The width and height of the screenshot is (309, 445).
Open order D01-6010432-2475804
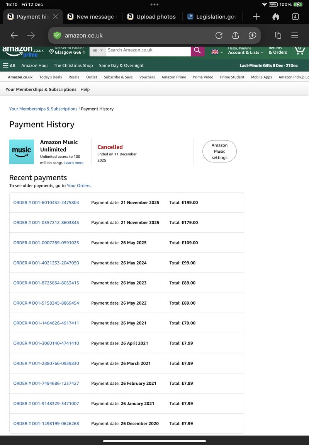[46, 203]
